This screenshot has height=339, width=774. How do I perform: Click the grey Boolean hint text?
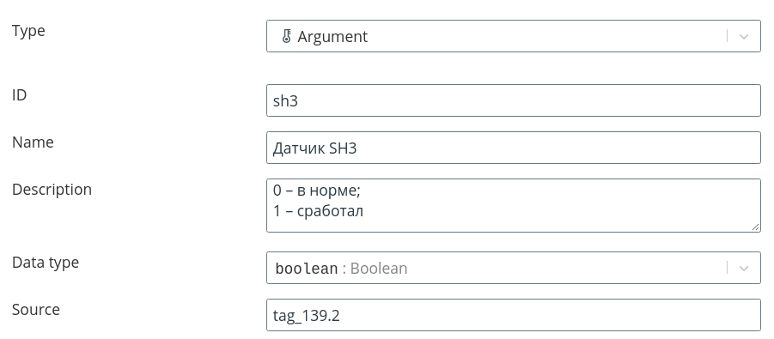379,269
